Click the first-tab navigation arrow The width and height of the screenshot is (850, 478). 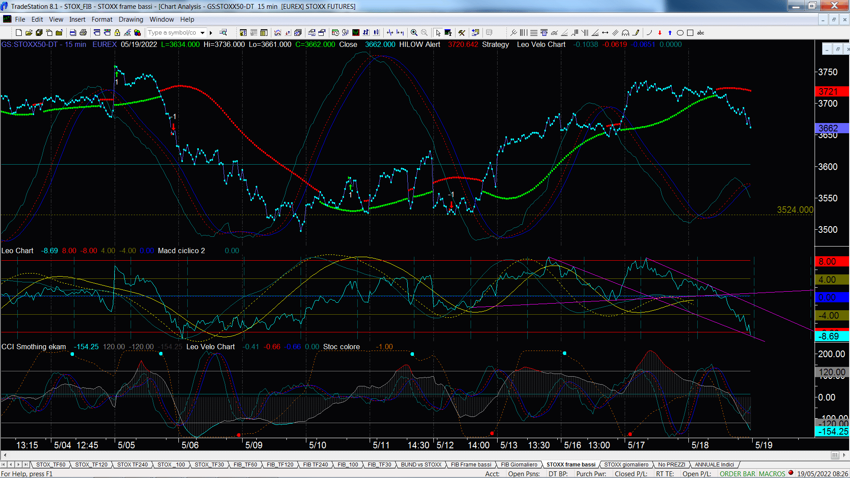pyautogui.click(x=4, y=464)
